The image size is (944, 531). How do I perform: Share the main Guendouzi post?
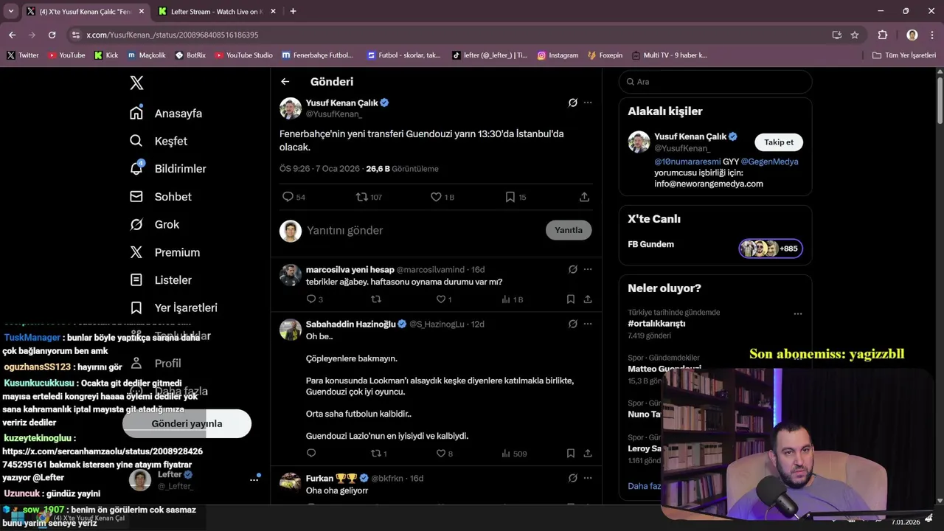click(x=584, y=197)
